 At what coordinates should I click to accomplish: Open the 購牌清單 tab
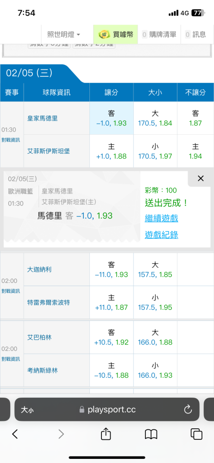point(159,35)
